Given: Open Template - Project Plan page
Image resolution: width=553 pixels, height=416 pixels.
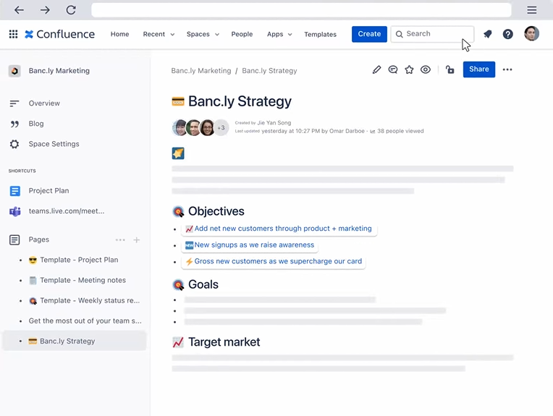Looking at the screenshot, I should click(79, 260).
